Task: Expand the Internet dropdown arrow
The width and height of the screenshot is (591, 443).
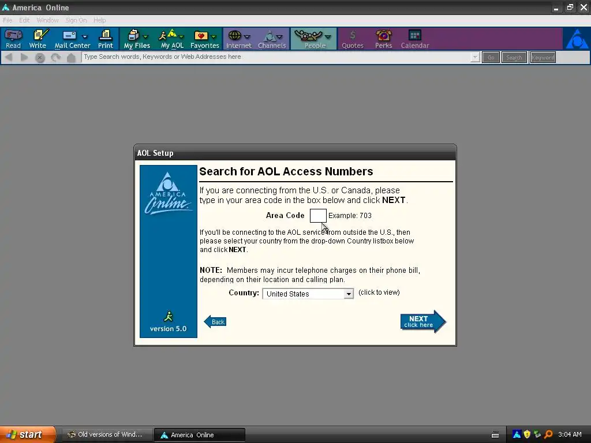Action: 247,36
